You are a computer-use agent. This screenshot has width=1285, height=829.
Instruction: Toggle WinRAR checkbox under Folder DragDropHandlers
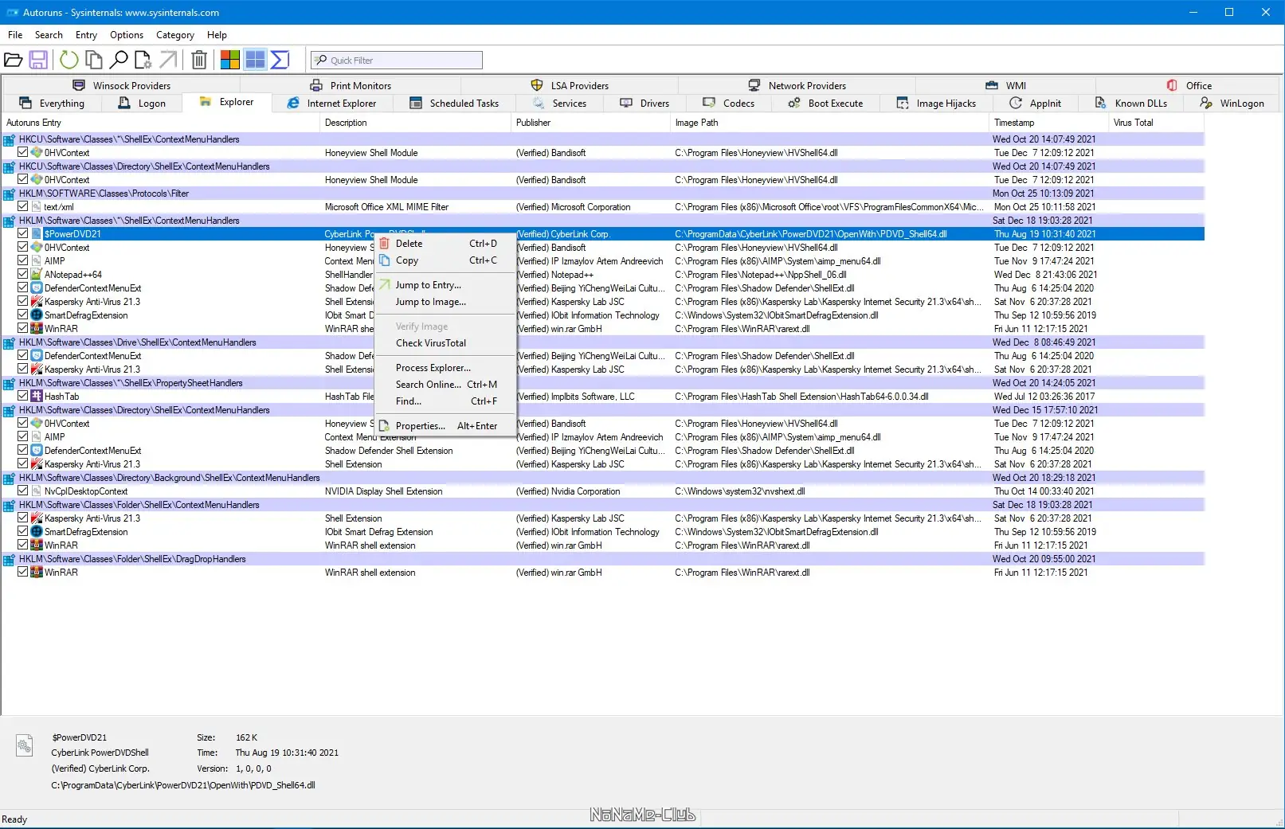23,573
